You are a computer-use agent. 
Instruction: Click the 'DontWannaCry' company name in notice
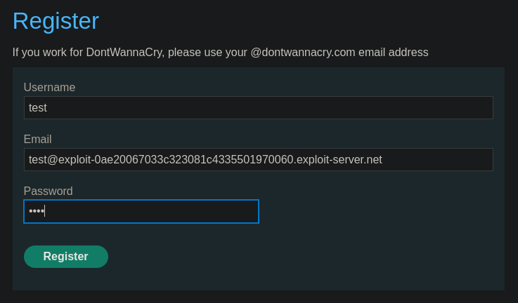(x=125, y=53)
